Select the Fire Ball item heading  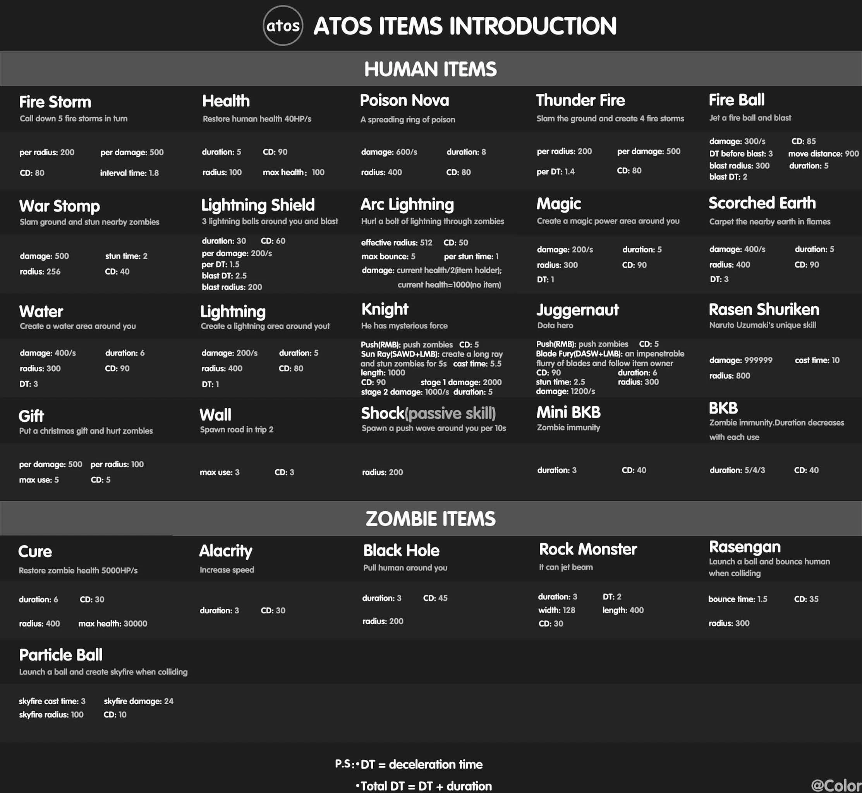(x=736, y=100)
